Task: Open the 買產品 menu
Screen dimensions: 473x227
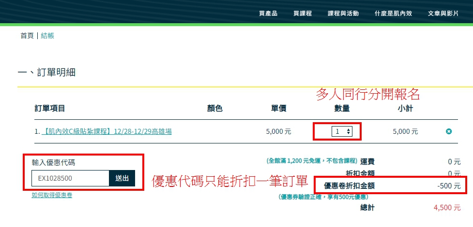Action: 268,14
